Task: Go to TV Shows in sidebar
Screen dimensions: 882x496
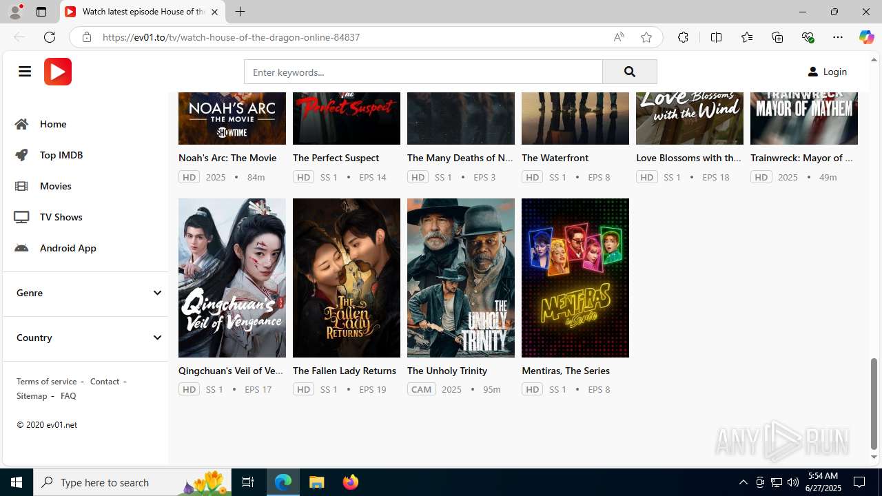Action: (x=61, y=217)
